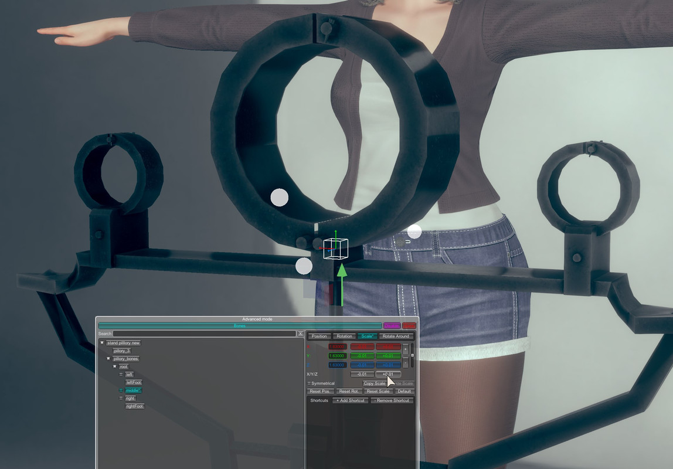Click the blue Z scale value field
The height and width of the screenshot is (469, 673).
click(x=337, y=365)
